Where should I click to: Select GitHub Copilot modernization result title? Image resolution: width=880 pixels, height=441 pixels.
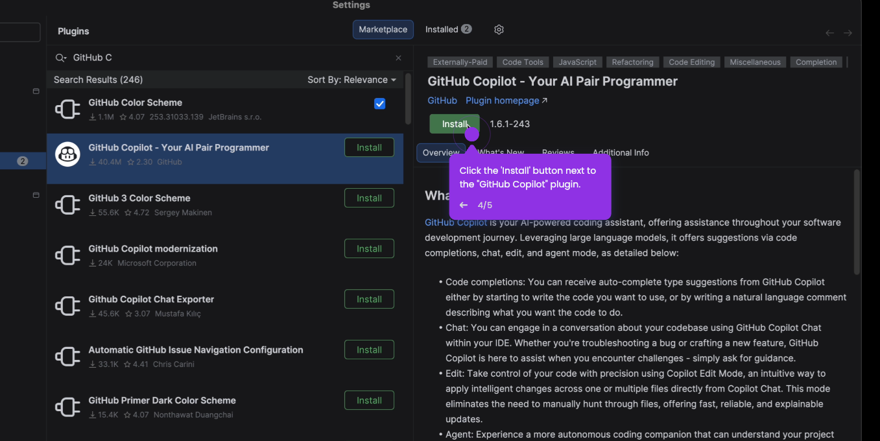153,248
